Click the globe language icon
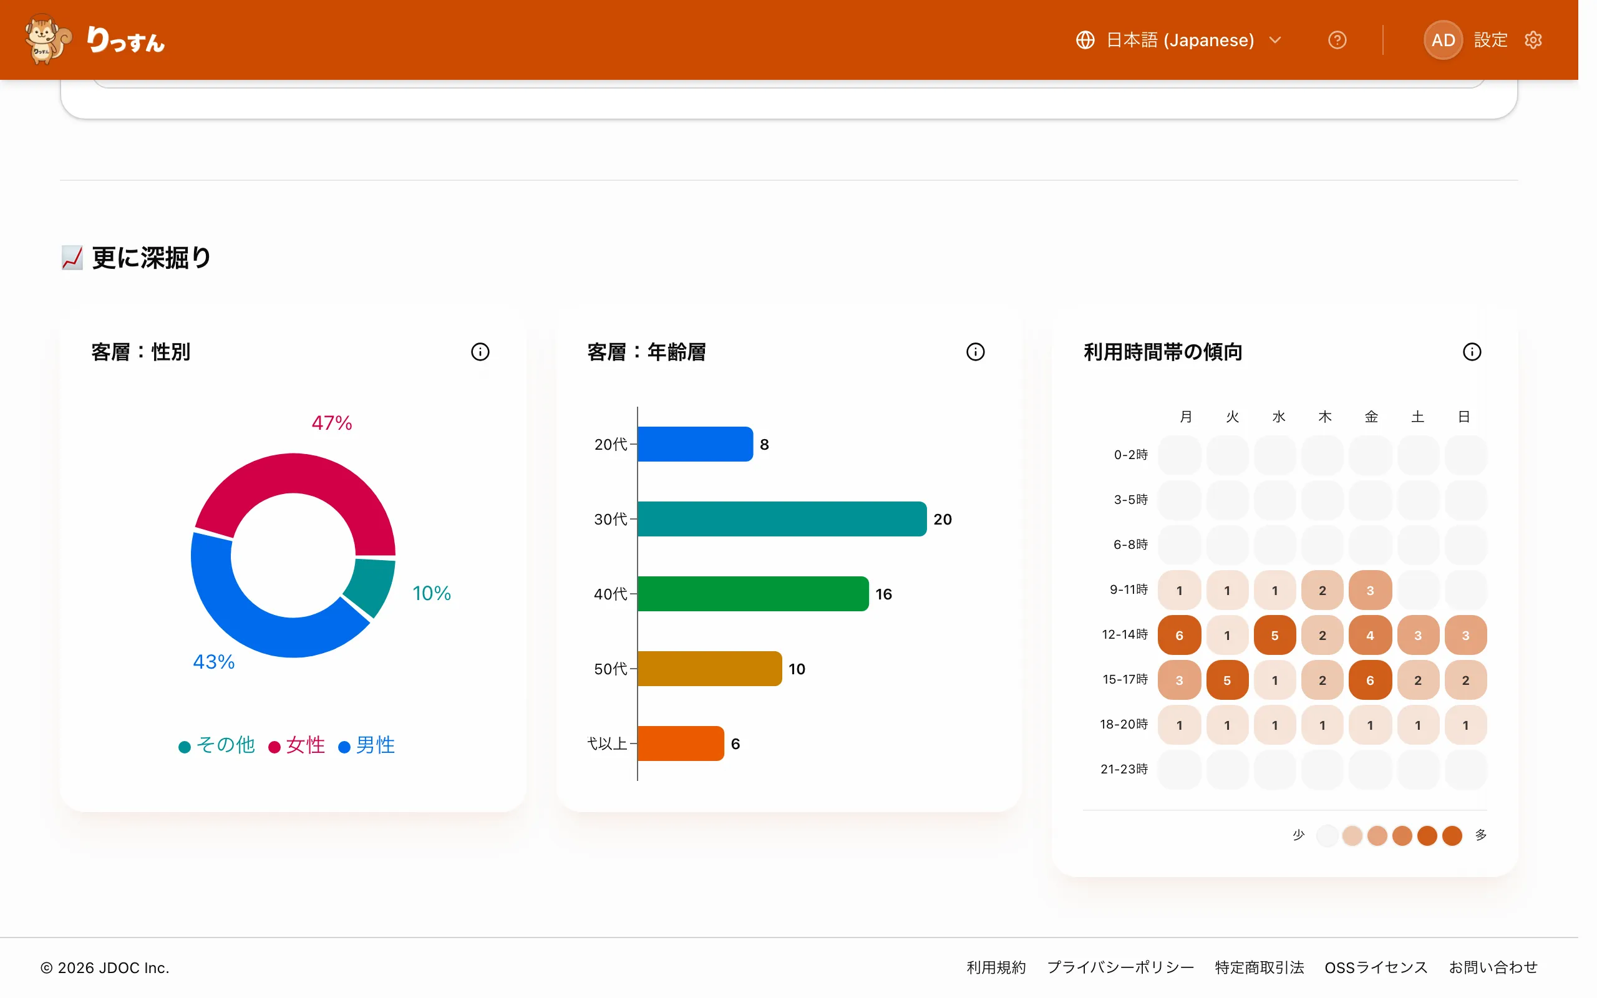This screenshot has width=1597, height=998. point(1085,41)
